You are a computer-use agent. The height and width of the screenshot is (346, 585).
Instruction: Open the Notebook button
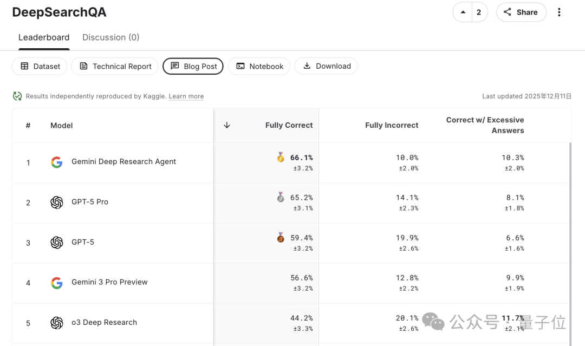click(x=259, y=66)
